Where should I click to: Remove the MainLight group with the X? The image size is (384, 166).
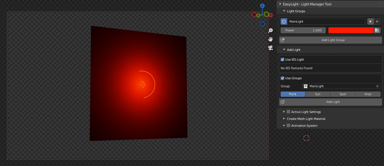coord(377,21)
